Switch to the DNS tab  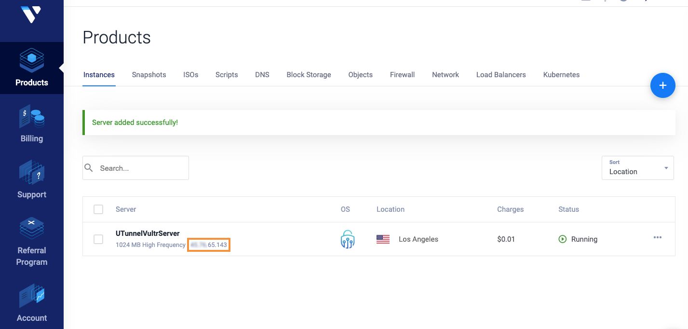click(262, 75)
